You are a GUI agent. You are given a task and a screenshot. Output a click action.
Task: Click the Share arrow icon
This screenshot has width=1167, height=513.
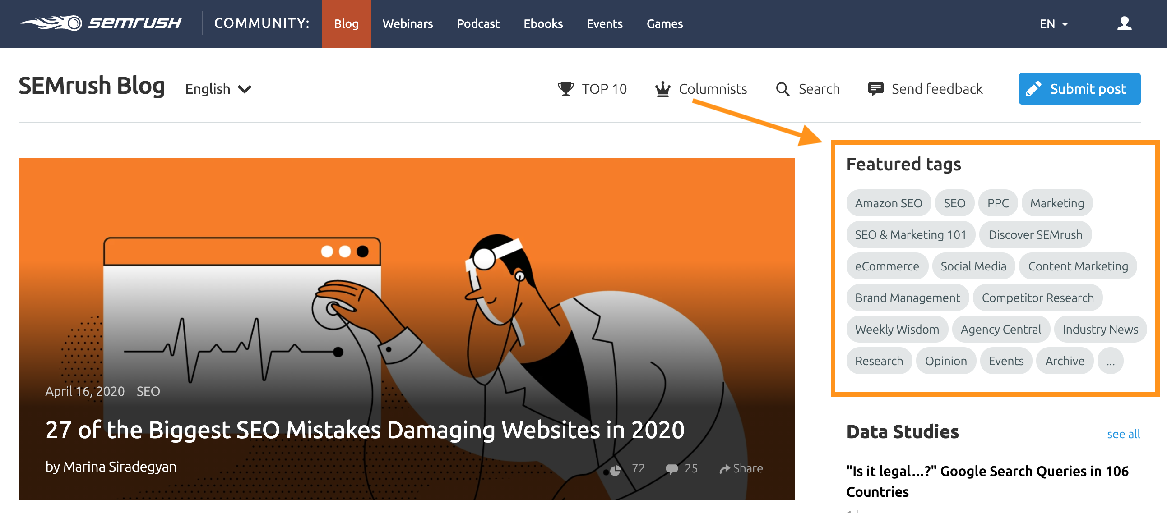pyautogui.click(x=725, y=469)
